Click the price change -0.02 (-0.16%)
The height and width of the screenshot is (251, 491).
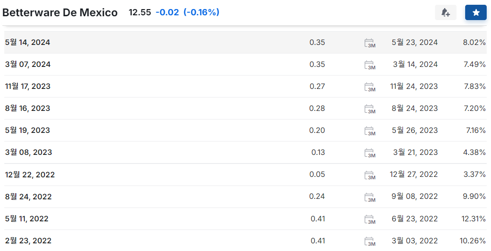click(x=187, y=12)
